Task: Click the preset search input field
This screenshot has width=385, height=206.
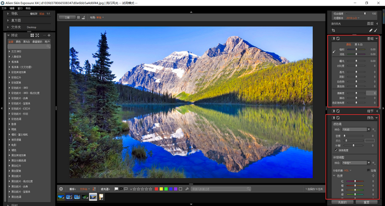Action: (29, 46)
